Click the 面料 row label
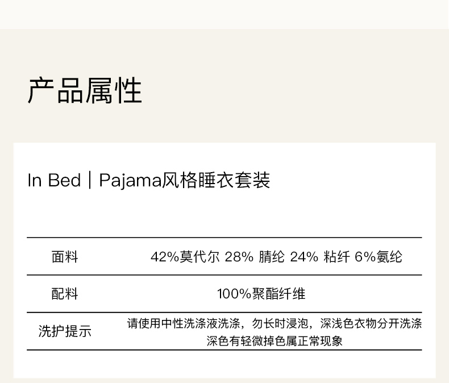Image resolution: width=449 pixels, height=383 pixels. 65,257
